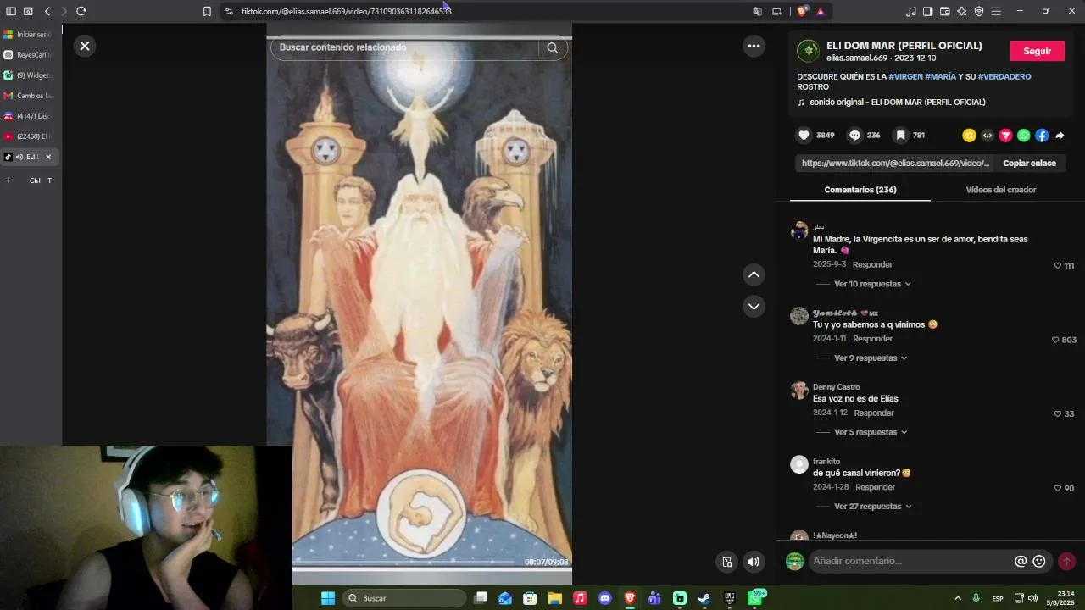Open Steam from the taskbar
Viewport: 1085px width, 610px height.
[x=704, y=598]
